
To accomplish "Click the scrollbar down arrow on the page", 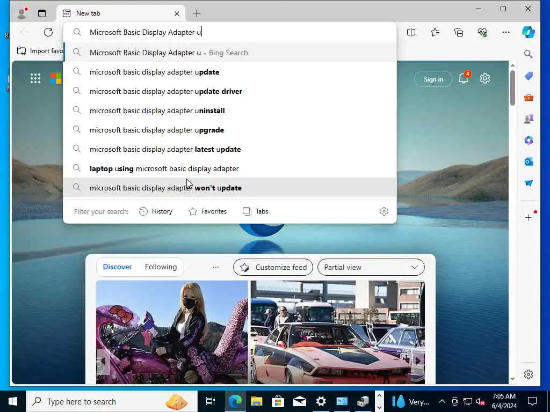I will coord(512,379).
